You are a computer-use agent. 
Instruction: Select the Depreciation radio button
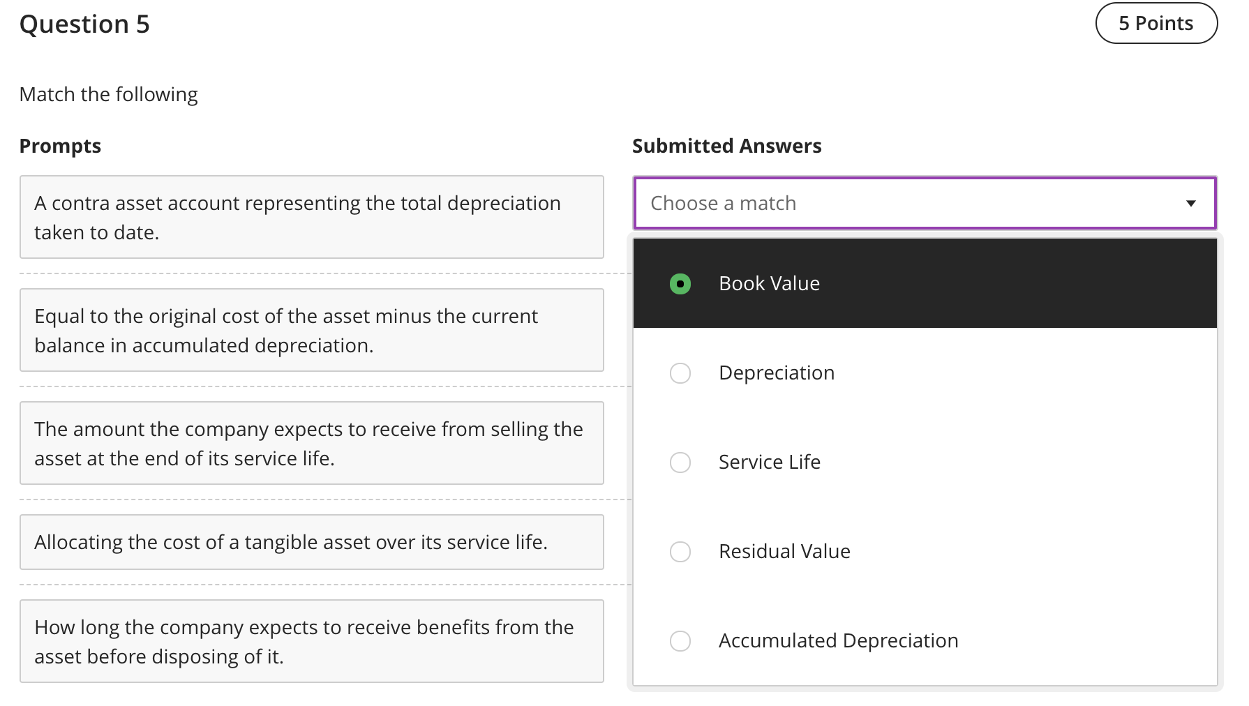[680, 373]
